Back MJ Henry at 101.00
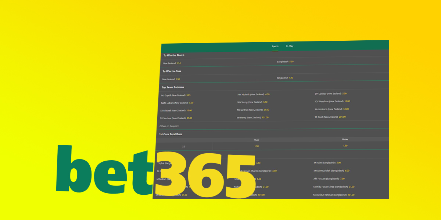Screen dimensions: 441x220 pyautogui.click(x=252, y=117)
